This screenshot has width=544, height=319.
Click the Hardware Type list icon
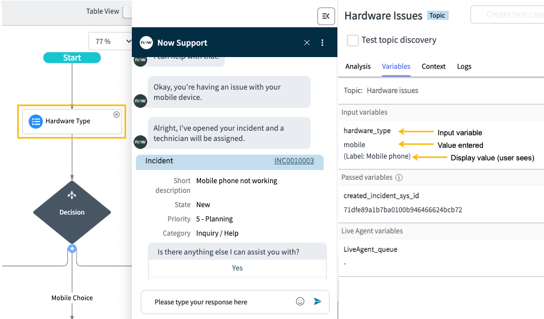(35, 122)
